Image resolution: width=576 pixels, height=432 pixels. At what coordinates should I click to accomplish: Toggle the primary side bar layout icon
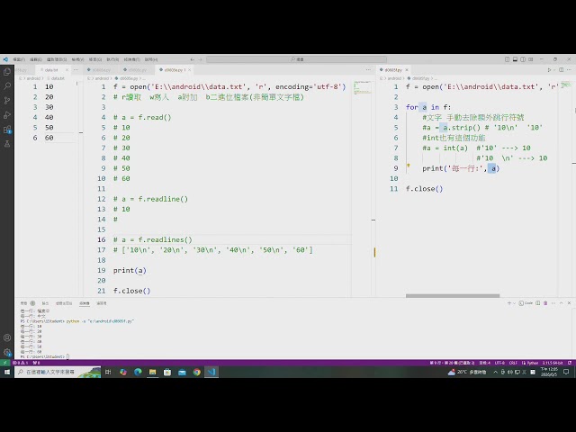click(508, 59)
